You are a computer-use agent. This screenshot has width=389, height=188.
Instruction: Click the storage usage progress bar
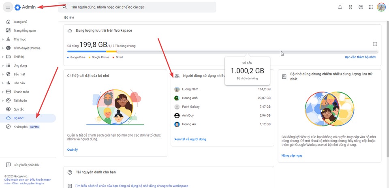click(x=222, y=51)
